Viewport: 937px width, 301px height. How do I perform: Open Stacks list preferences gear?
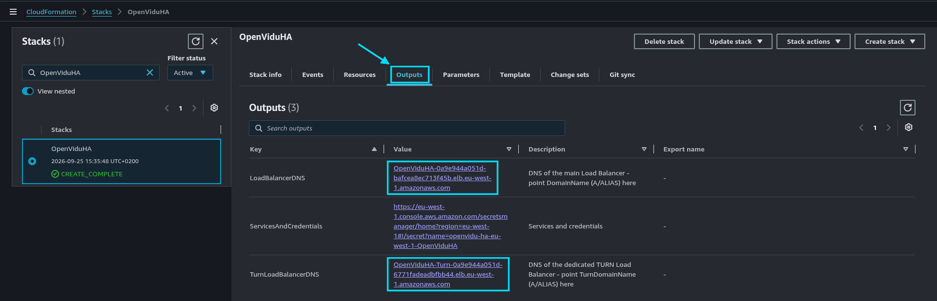tap(214, 108)
